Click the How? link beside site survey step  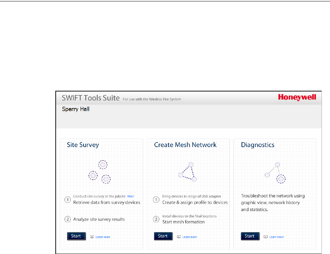coord(130,197)
